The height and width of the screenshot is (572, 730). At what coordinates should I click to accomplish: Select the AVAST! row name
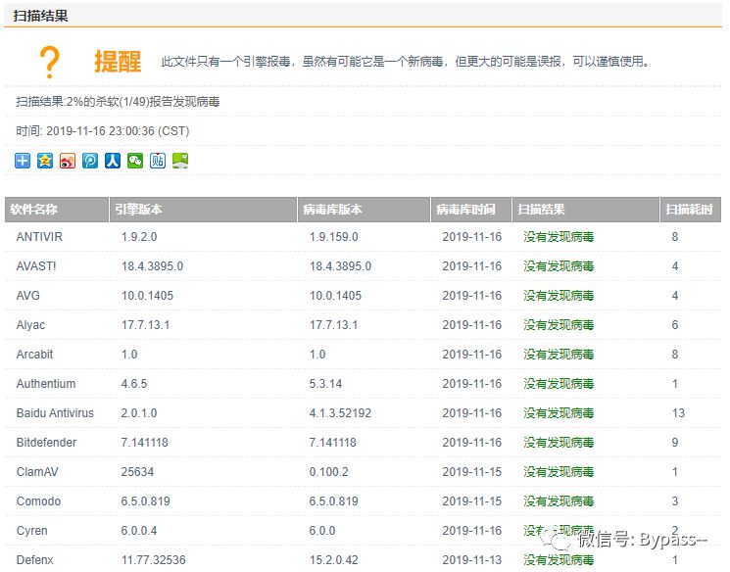tap(36, 266)
